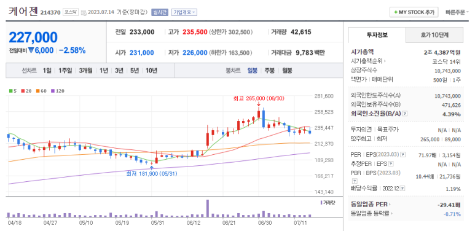Screen dimensions: 475x231
Task: Click the 전일 value 233,000
Action: [142, 32]
